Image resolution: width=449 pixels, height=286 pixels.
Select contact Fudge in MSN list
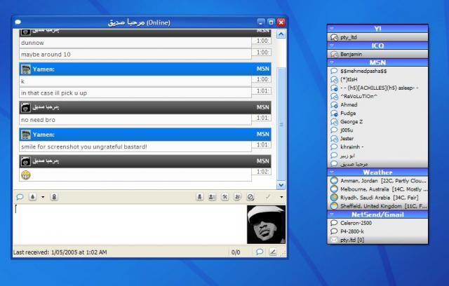377,113
